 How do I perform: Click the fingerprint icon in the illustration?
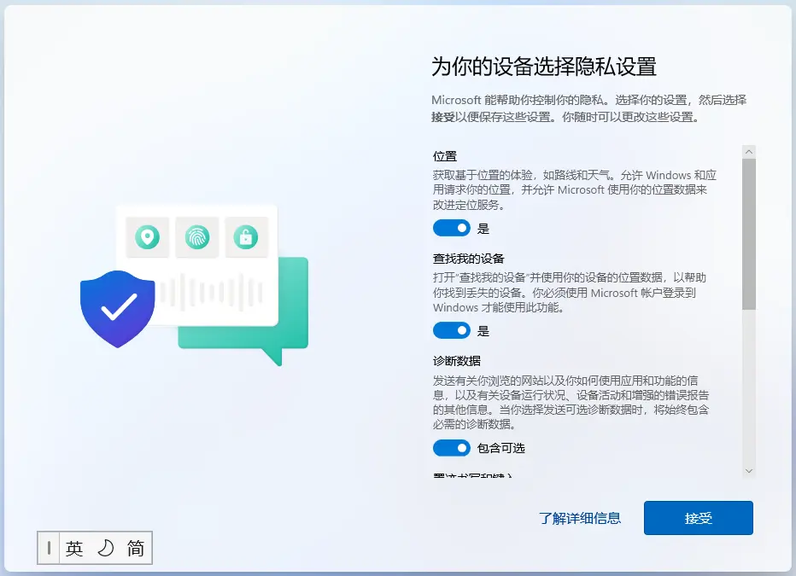click(x=197, y=237)
